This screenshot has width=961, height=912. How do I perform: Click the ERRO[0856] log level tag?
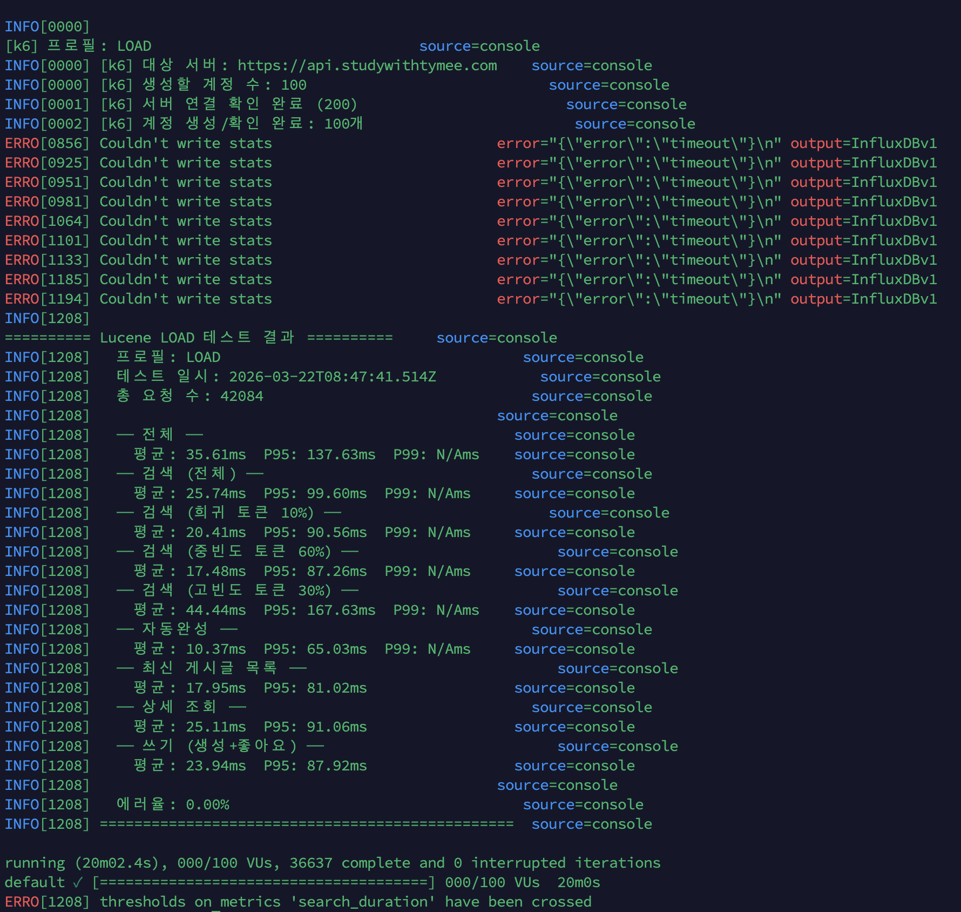[x=46, y=143]
